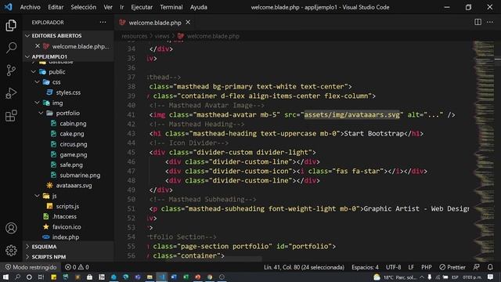Viewport: 501px width, 282px height.
Task: Open the Accounts menu icon
Action: 11,228
